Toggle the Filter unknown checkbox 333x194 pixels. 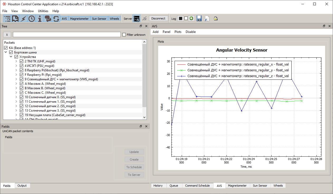pyautogui.click(x=124, y=34)
